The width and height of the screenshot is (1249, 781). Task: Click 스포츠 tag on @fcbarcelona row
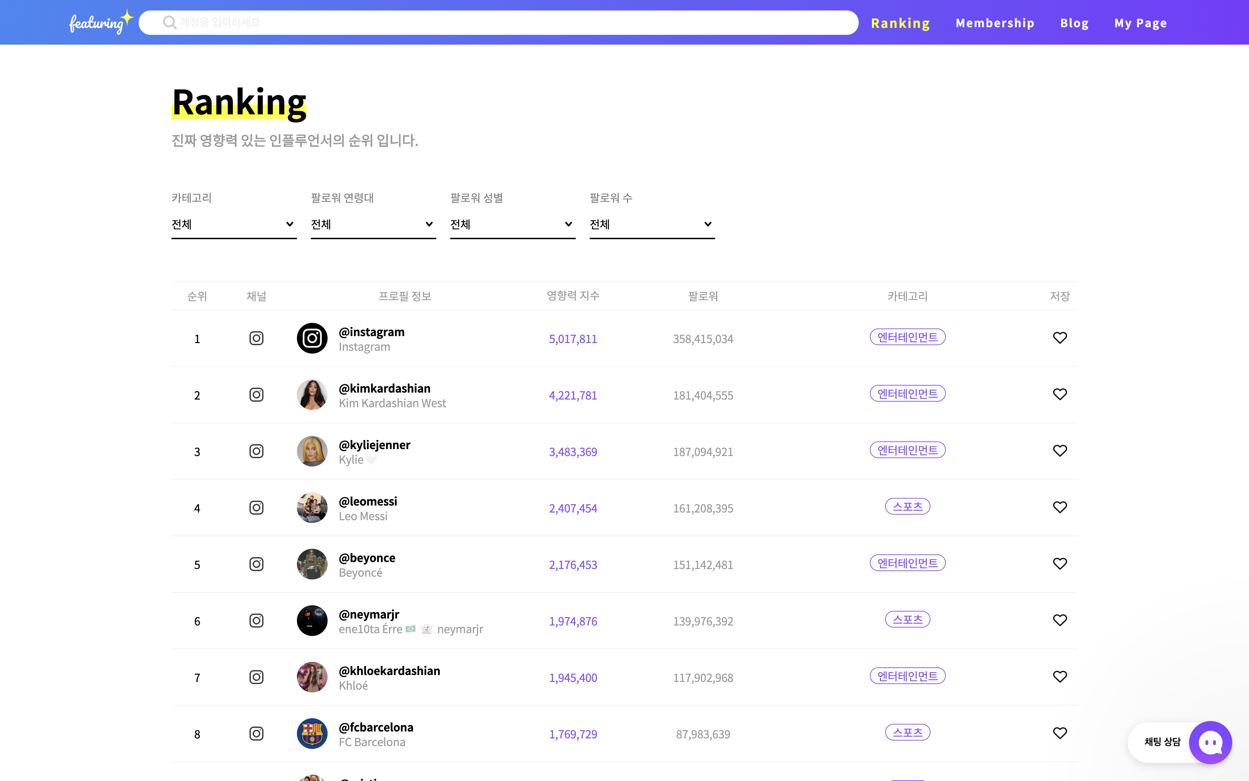click(907, 733)
